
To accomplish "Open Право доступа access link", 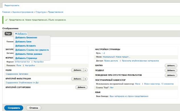I will (x=111, y=61).
